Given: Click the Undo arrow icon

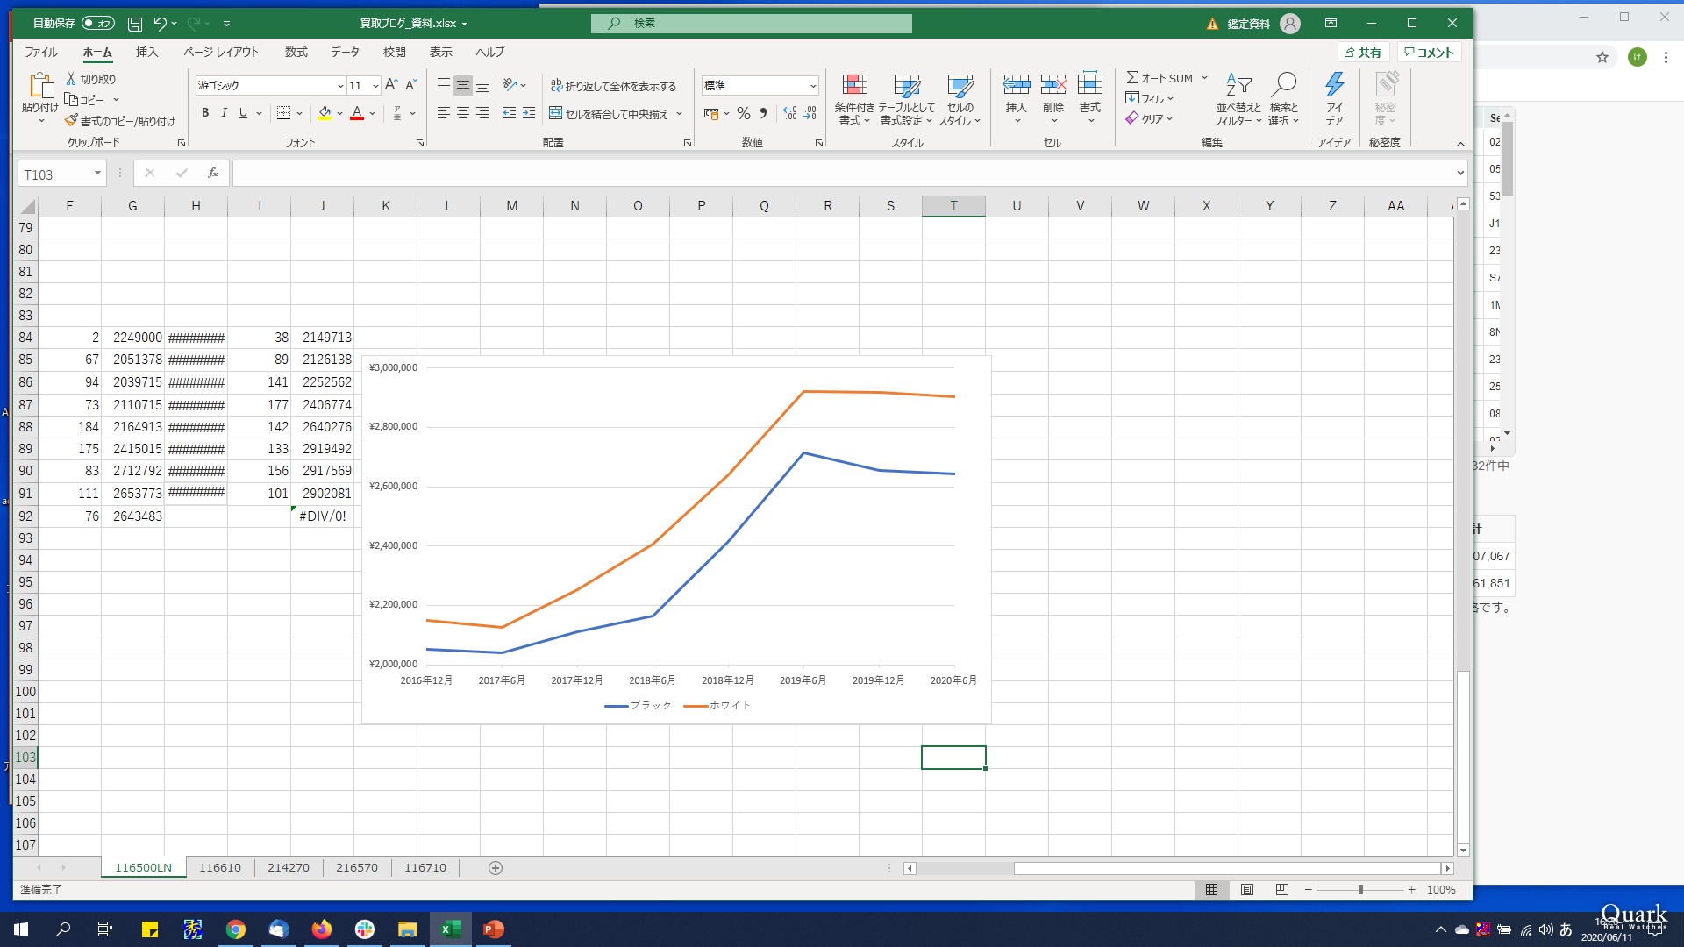Looking at the screenshot, I should 160,24.
